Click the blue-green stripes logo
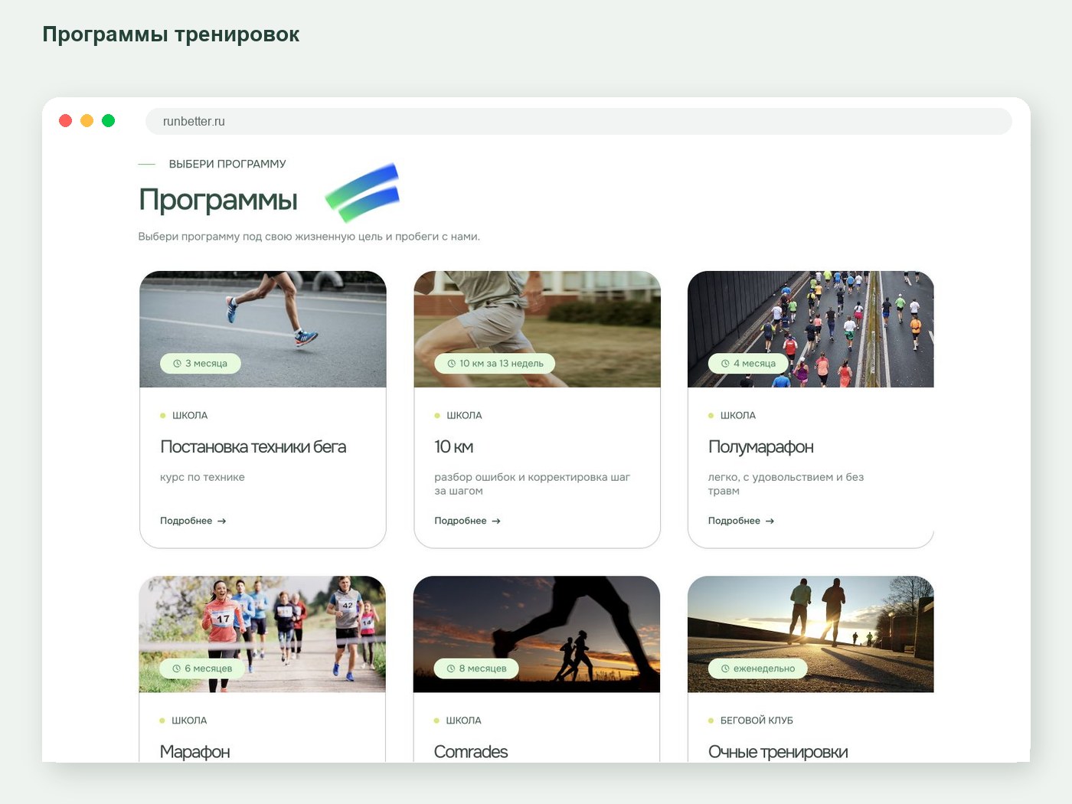 click(363, 192)
